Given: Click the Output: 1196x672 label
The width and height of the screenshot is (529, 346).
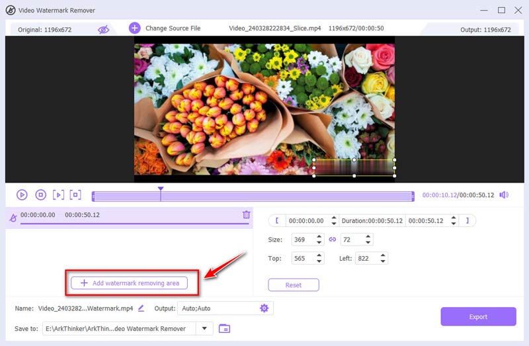Looking at the screenshot, I should pyautogui.click(x=485, y=30).
